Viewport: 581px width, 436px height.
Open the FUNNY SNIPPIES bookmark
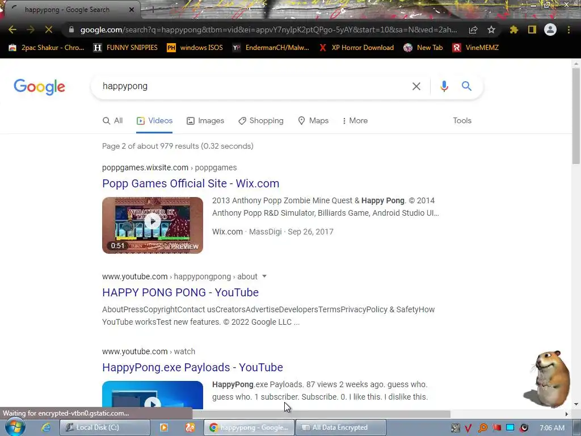click(x=125, y=48)
